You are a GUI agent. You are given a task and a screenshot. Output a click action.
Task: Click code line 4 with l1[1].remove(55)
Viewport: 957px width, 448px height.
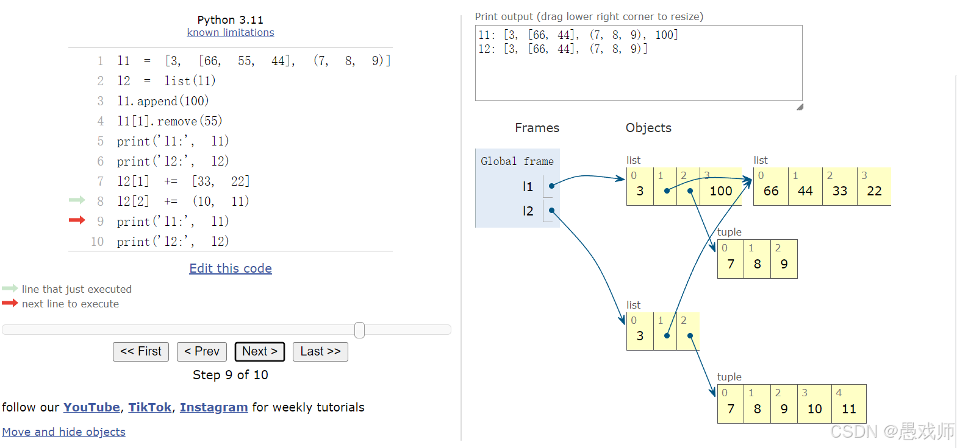point(170,121)
